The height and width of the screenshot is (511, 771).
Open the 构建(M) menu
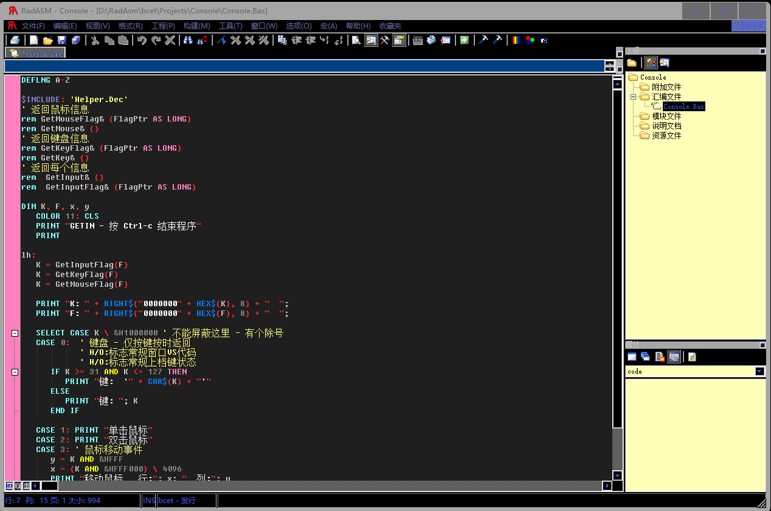coord(196,26)
